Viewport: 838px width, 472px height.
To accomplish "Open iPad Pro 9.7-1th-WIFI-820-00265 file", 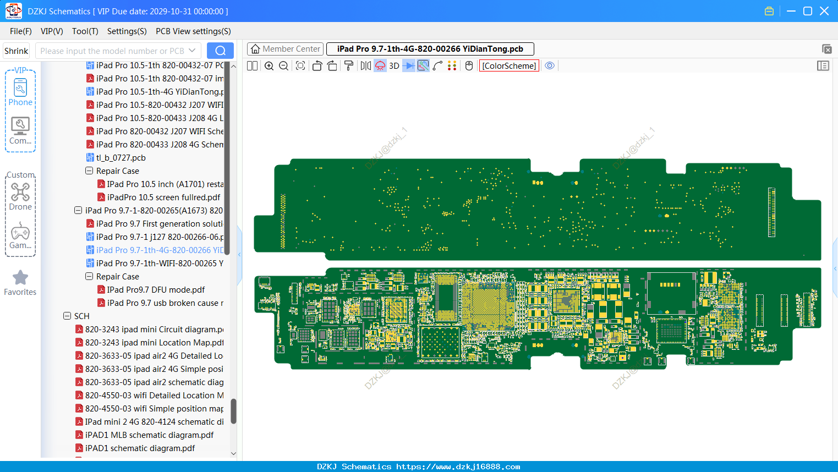I will [160, 263].
